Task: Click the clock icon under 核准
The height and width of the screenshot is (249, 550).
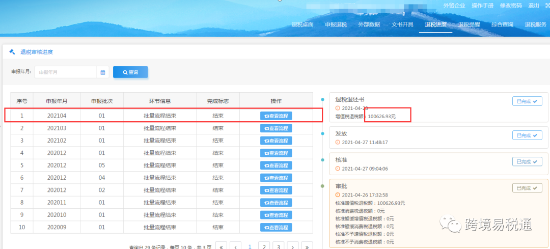Action: pos(337,169)
